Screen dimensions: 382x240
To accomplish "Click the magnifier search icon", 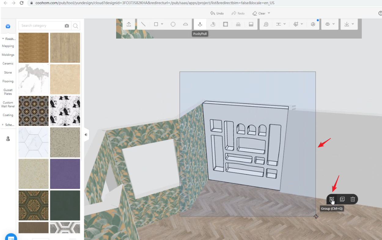I will click(x=75, y=26).
